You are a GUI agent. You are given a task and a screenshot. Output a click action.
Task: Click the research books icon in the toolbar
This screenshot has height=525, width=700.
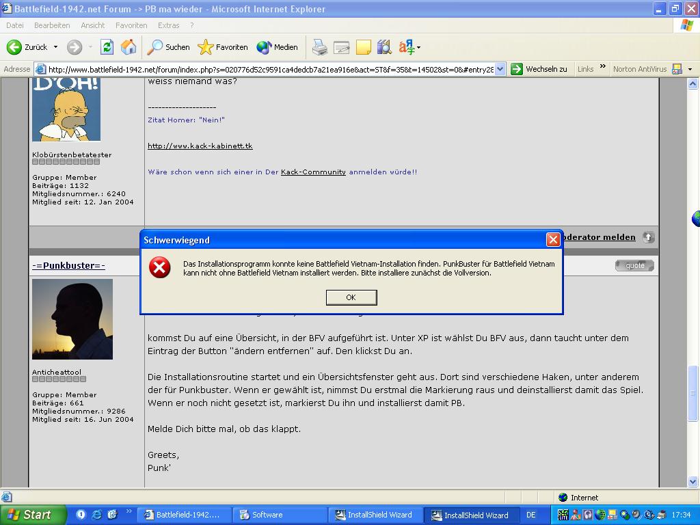tap(384, 47)
